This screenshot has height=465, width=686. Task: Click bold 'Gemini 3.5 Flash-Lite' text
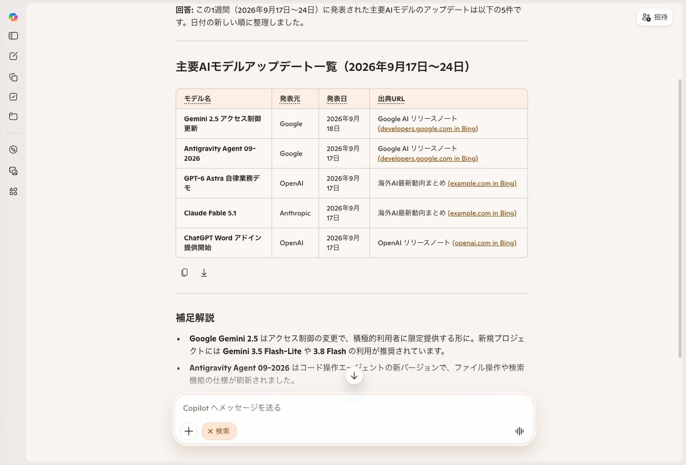pos(262,351)
